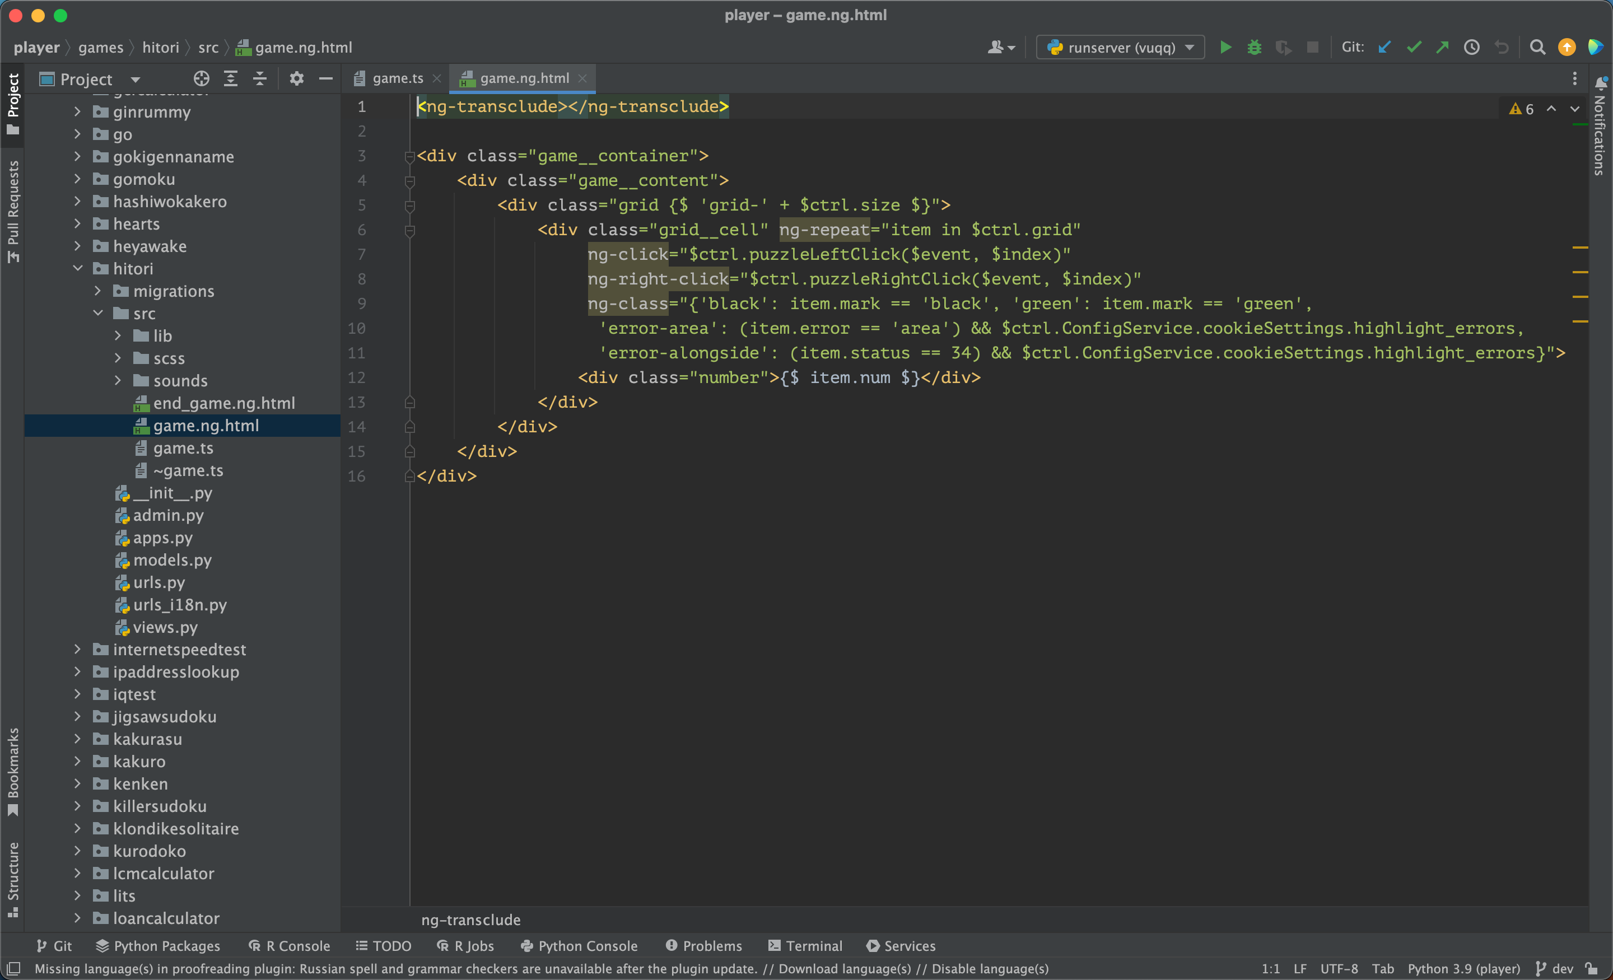Click Git commit checkmark icon
The width and height of the screenshot is (1613, 980).
click(x=1414, y=47)
